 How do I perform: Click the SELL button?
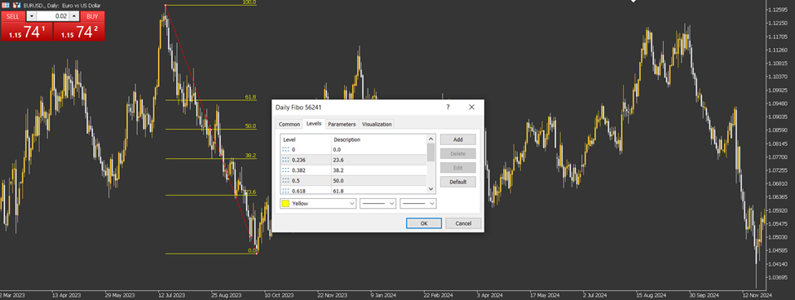coord(13,16)
